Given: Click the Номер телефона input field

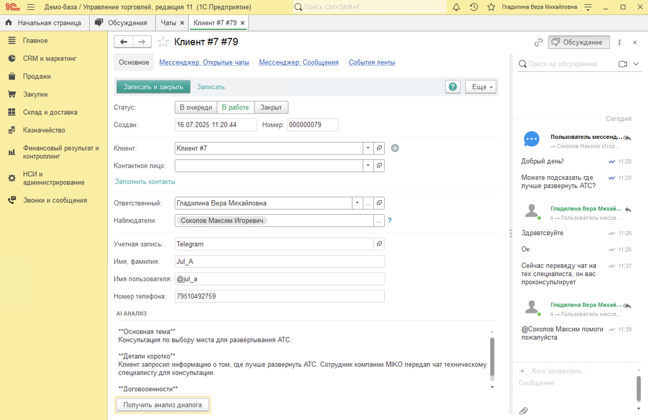Looking at the screenshot, I should [279, 296].
